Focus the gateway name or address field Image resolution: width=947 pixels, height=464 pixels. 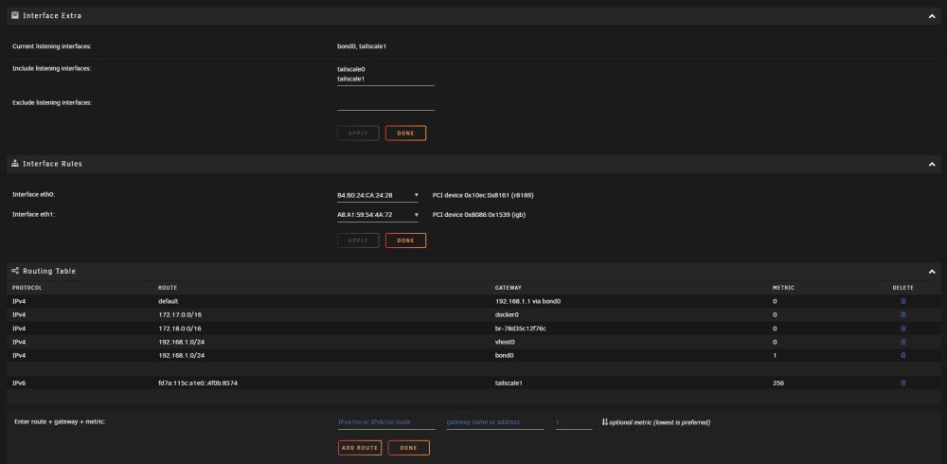(495, 422)
